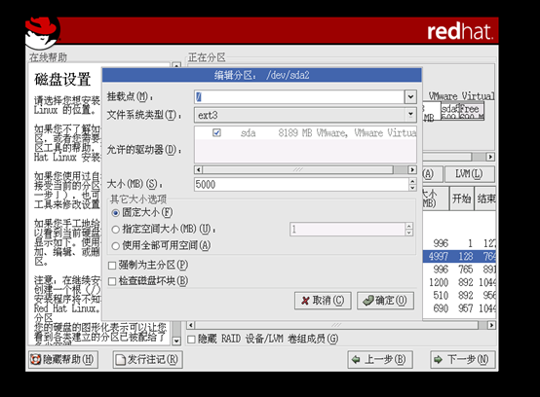Click the disabled fill size spinner field
The width and height of the screenshot is (540, 397).
(347, 230)
